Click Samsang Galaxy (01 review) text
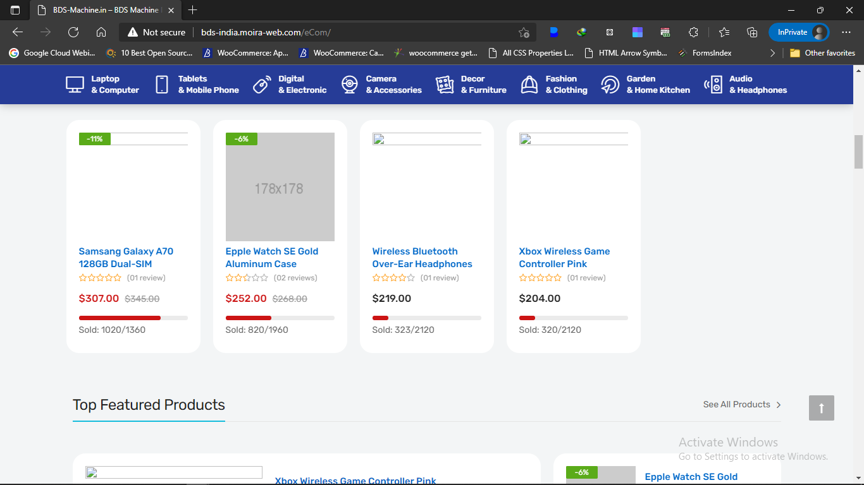This screenshot has height=485, width=864. [x=146, y=278]
